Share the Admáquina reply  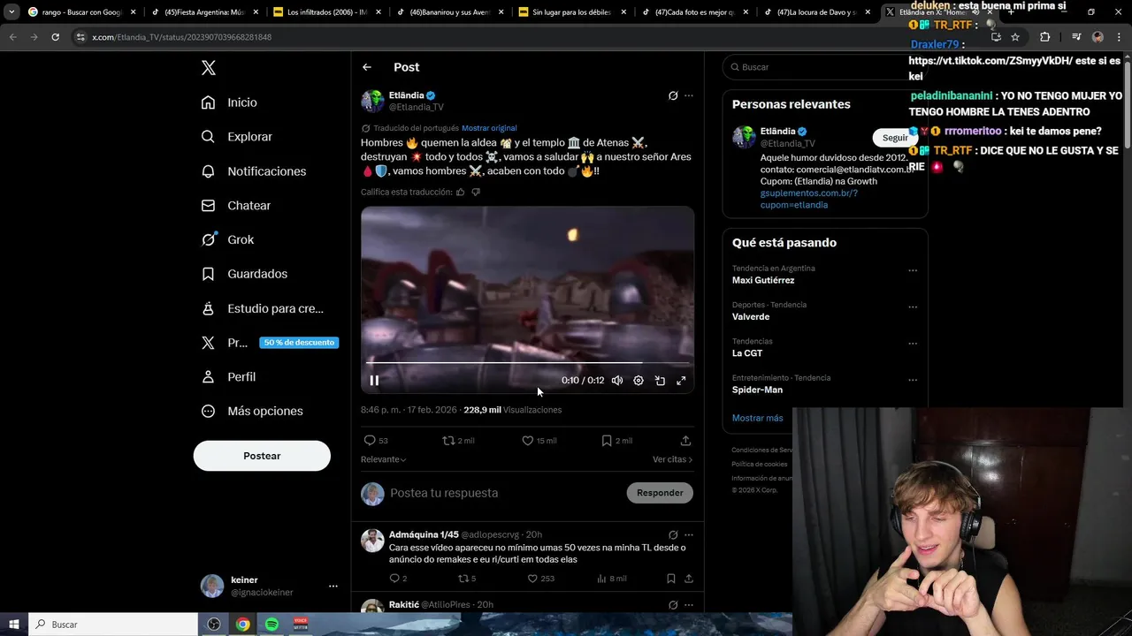tap(688, 579)
